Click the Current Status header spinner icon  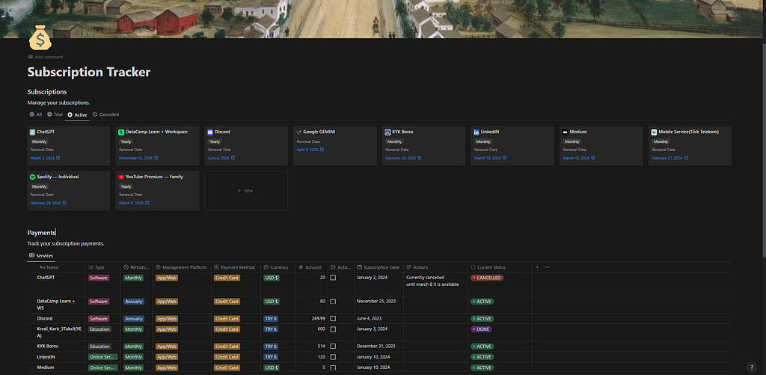click(x=473, y=267)
